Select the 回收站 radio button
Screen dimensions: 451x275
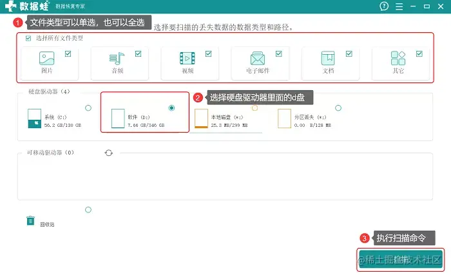click(x=88, y=210)
